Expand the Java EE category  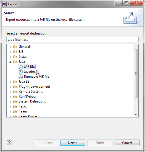point(10,82)
